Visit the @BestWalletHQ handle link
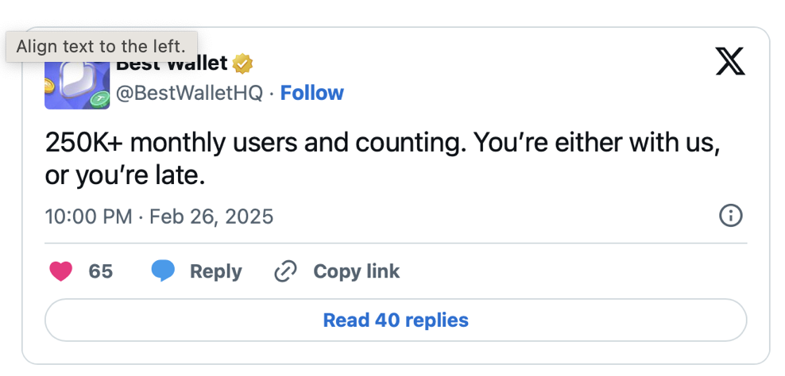The image size is (785, 376). 189,93
